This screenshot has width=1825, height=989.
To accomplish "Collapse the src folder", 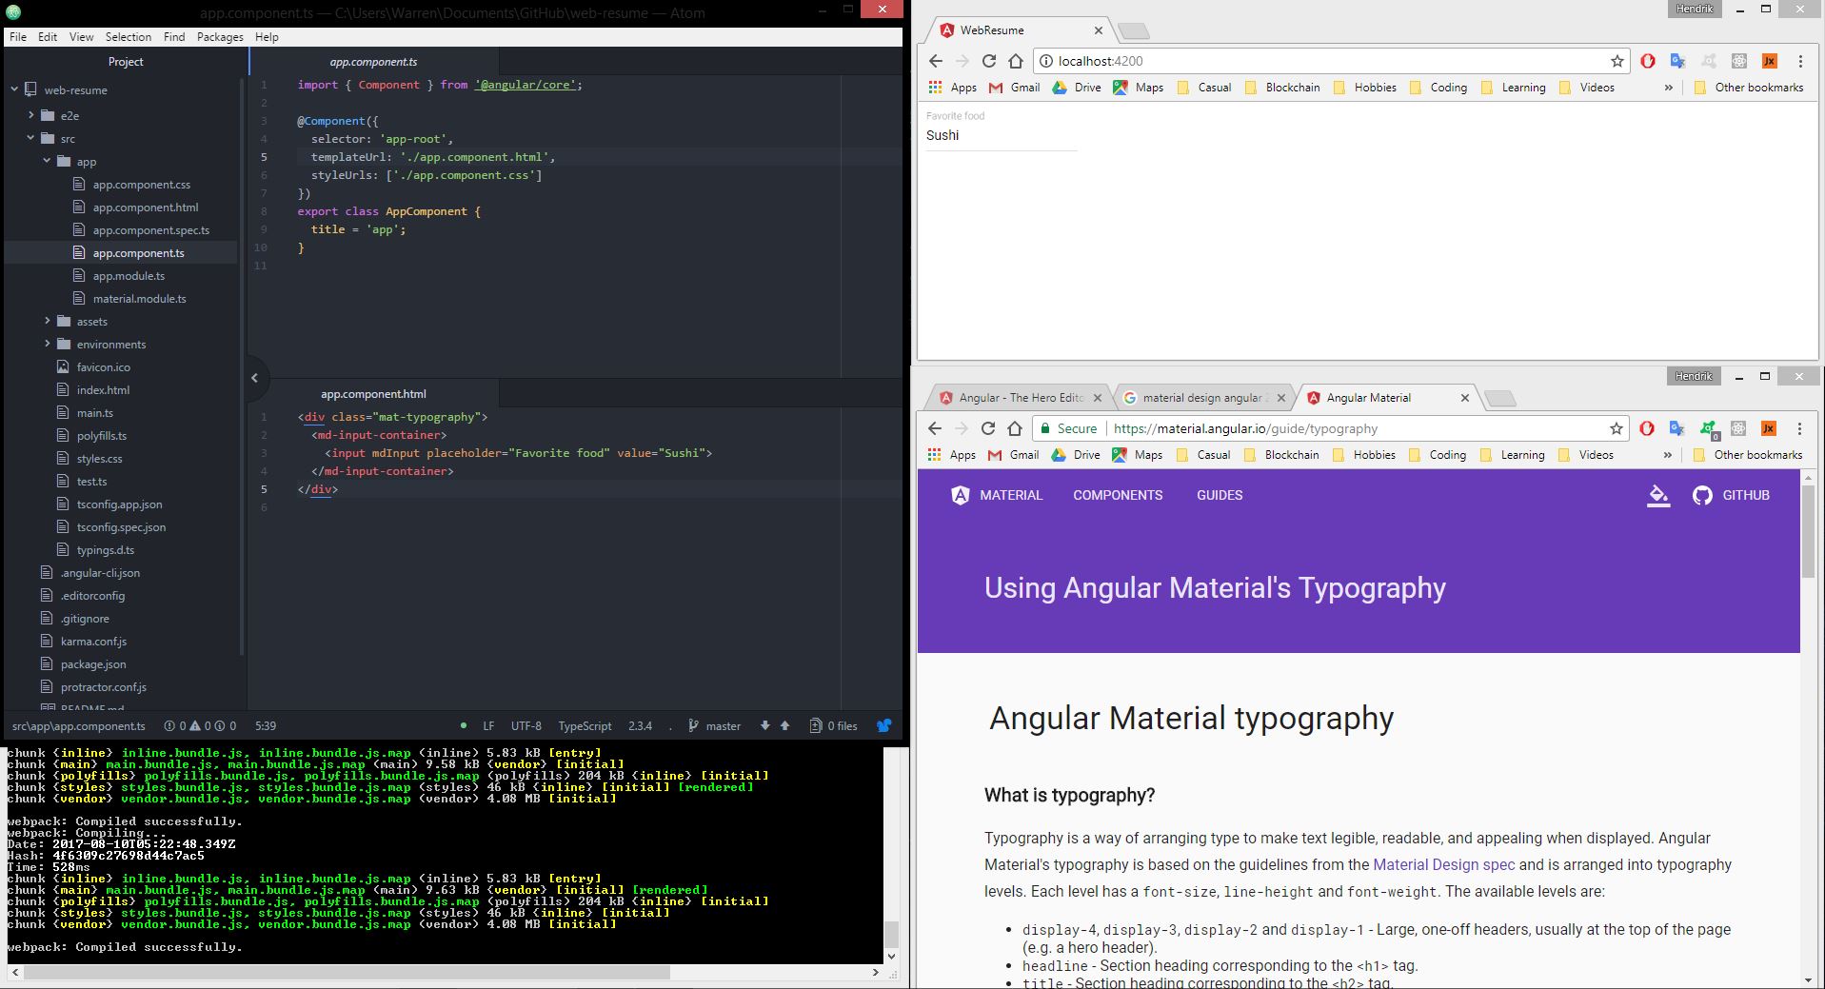I will (31, 138).
